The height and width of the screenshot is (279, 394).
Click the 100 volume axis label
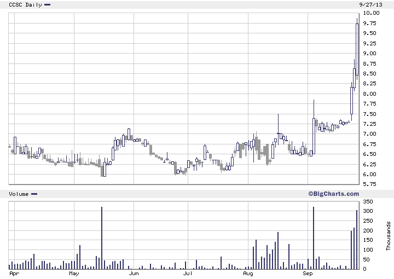click(368, 250)
